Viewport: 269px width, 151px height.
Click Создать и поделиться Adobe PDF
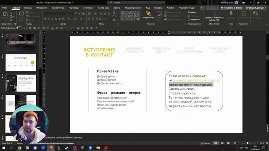point(214,16)
